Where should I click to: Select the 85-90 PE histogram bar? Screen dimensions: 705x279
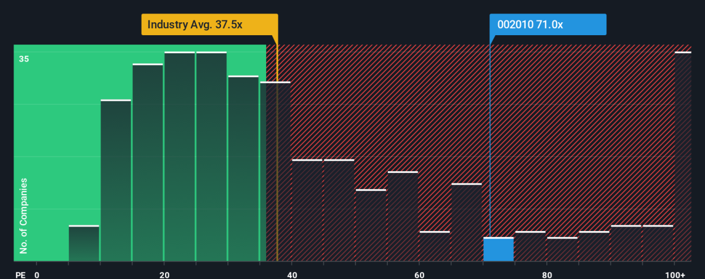click(594, 246)
